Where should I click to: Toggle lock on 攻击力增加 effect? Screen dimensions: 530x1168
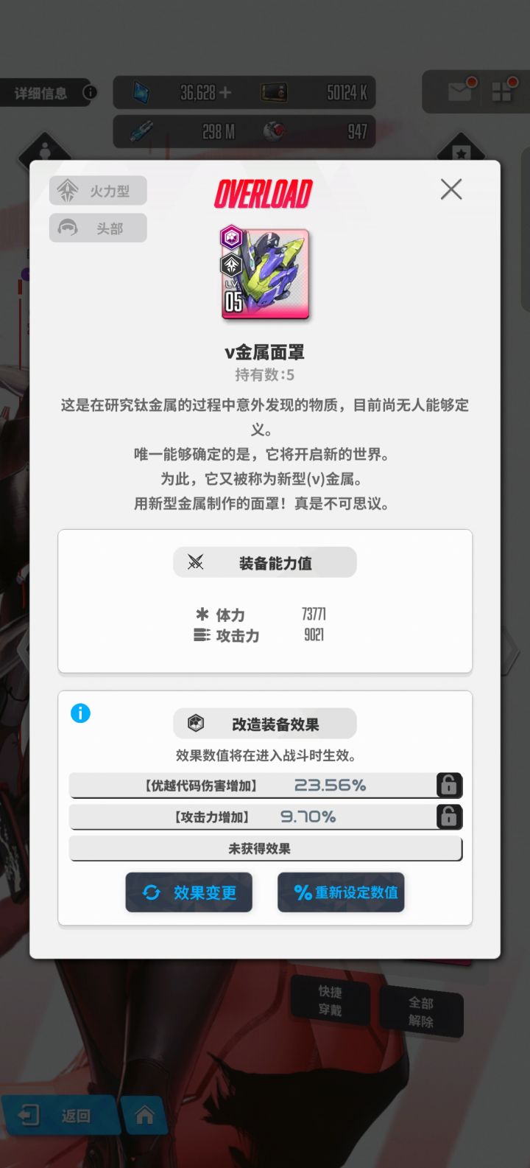point(449,816)
